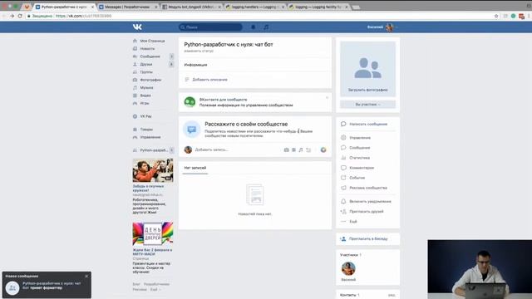Click the browser address bar URL
Screen dimensions: 532x299
[83, 16]
